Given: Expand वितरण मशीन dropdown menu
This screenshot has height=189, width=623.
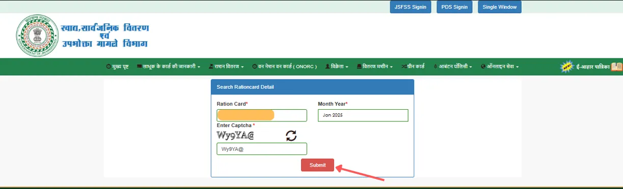Looking at the screenshot, I should [x=374, y=67].
